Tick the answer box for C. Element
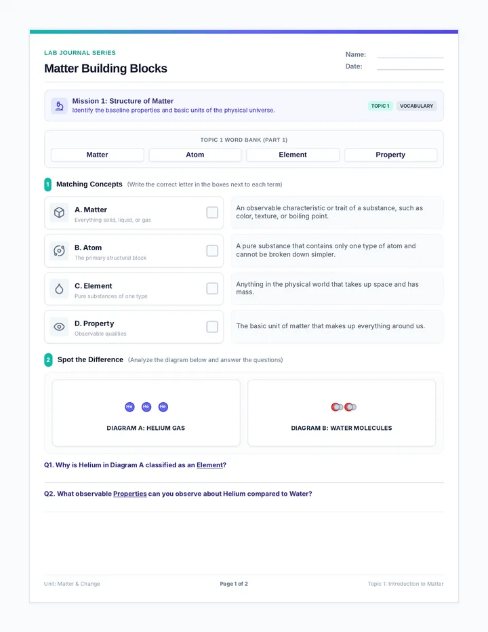 coord(212,289)
